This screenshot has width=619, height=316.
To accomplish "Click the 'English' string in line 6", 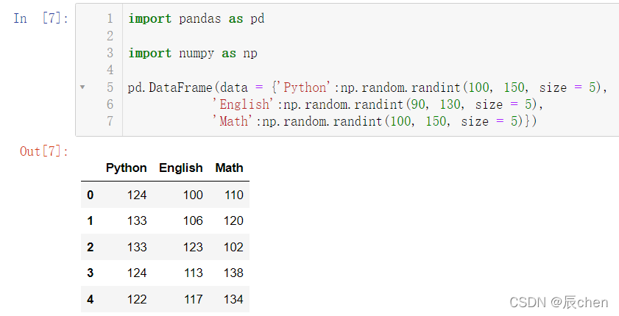I will [243, 104].
